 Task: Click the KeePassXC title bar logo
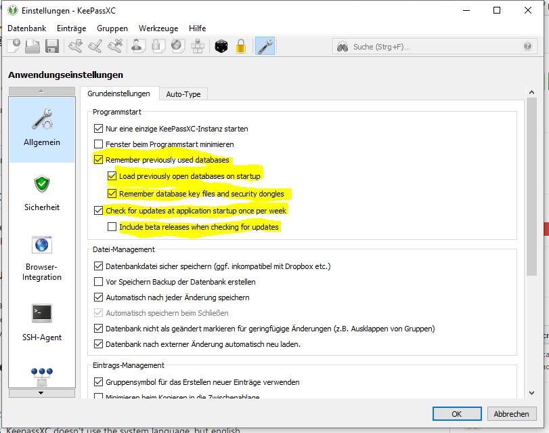coord(13,10)
